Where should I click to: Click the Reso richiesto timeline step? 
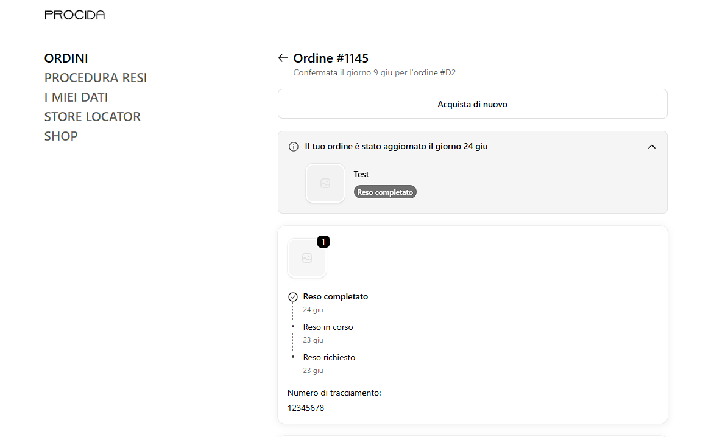[x=329, y=358]
